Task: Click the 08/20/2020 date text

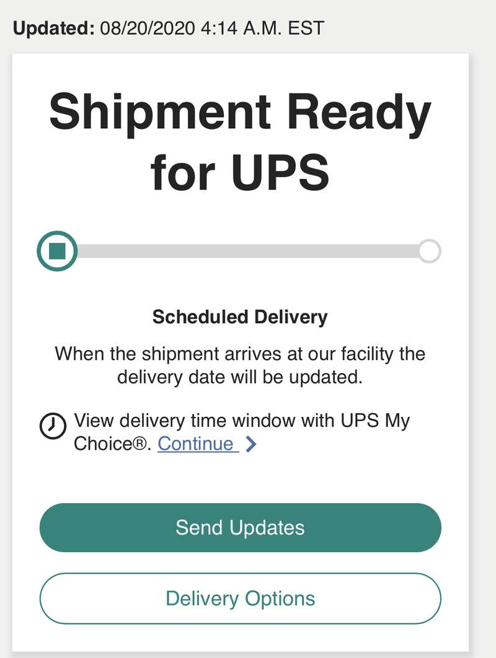Action: pos(143,28)
